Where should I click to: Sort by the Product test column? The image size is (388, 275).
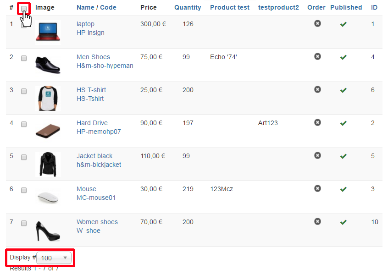pos(230,7)
